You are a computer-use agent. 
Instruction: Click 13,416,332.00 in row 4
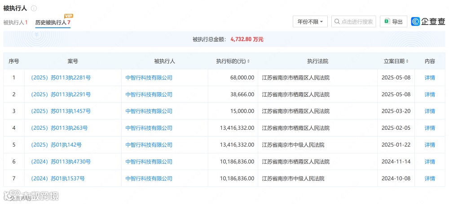[237, 128]
